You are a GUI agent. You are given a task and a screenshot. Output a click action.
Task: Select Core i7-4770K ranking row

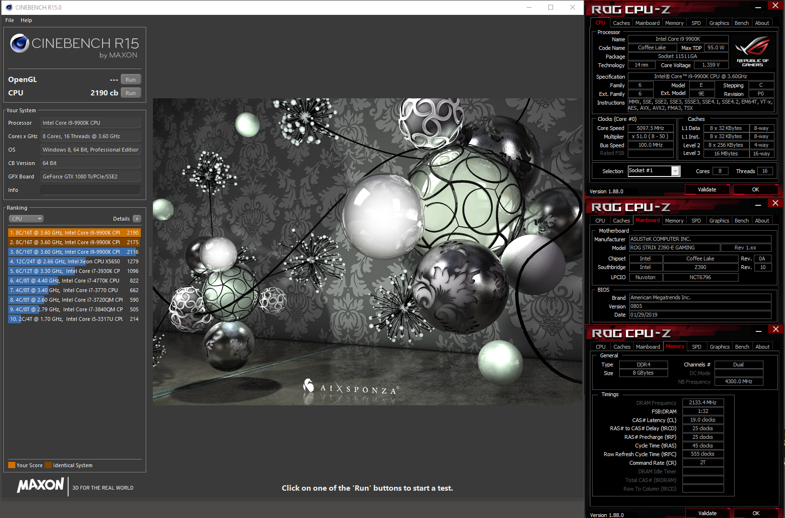coord(74,281)
